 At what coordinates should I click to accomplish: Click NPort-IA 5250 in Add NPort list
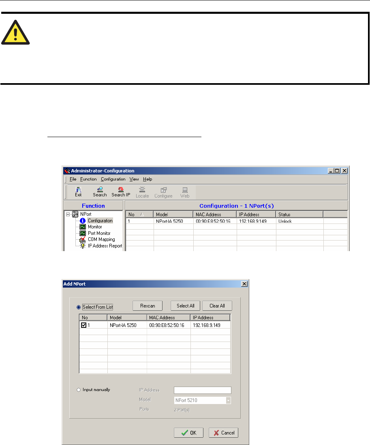coord(123,325)
